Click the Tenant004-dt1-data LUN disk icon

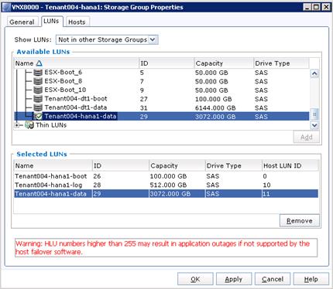[x=38, y=107]
